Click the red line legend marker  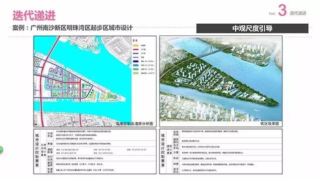tap(136, 49)
